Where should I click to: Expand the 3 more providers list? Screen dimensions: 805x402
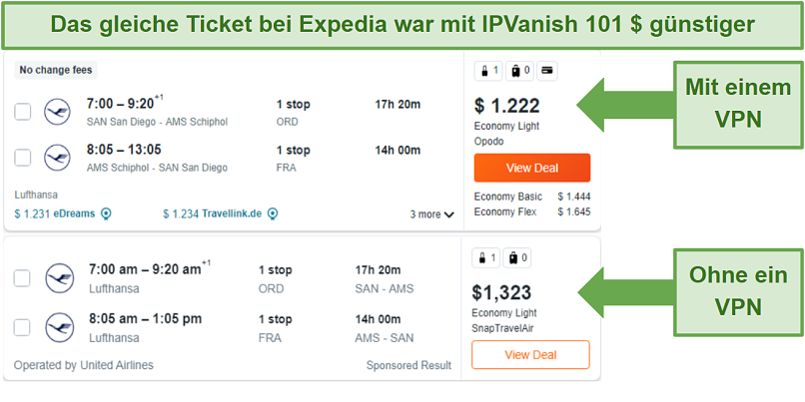(431, 214)
